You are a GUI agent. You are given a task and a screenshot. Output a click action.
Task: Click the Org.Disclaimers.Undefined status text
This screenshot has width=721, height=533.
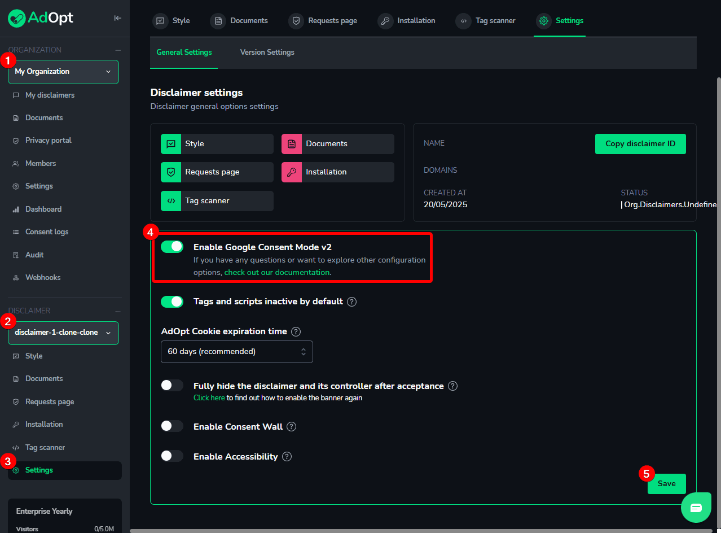click(670, 205)
